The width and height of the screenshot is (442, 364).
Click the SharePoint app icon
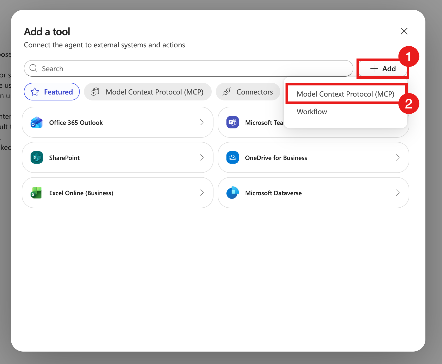point(37,157)
